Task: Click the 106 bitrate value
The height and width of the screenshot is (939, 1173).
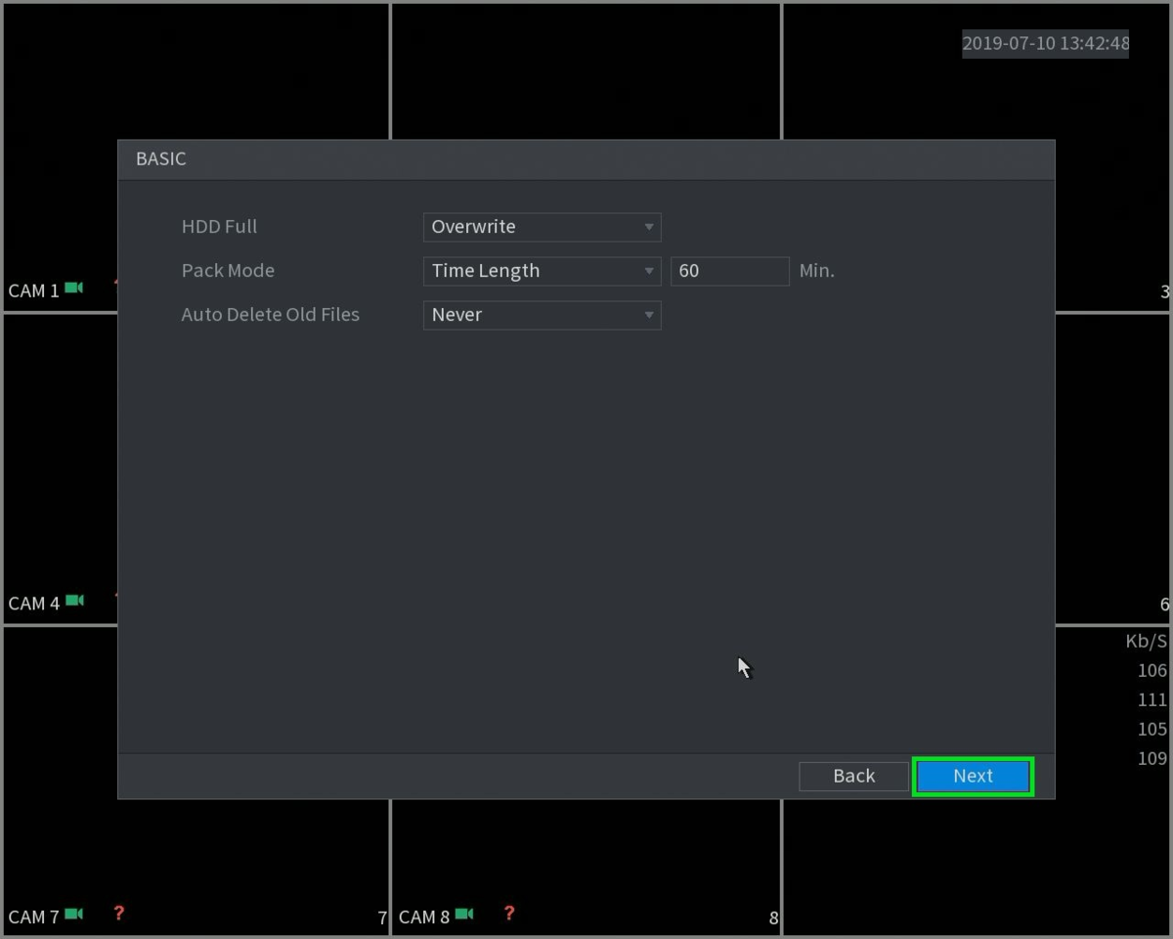Action: click(x=1152, y=671)
